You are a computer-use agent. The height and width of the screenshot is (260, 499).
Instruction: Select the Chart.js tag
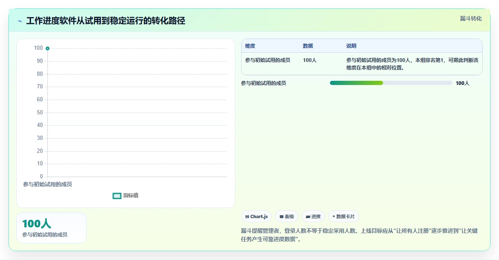(x=257, y=216)
